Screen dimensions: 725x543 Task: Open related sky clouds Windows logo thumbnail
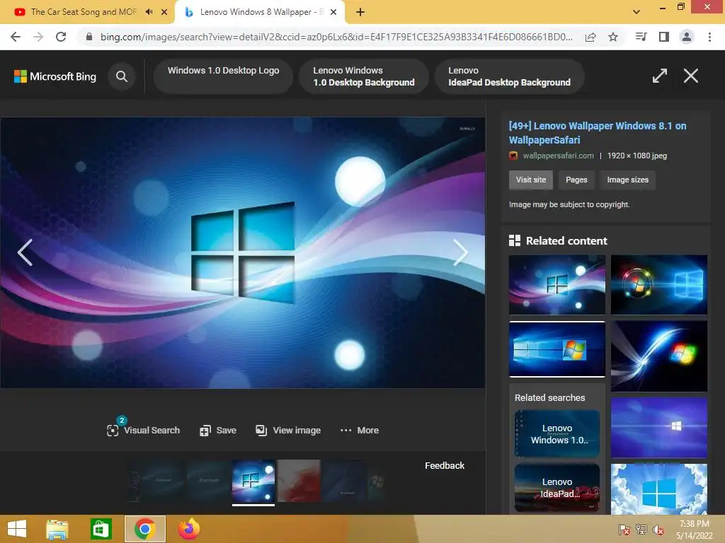(x=659, y=489)
